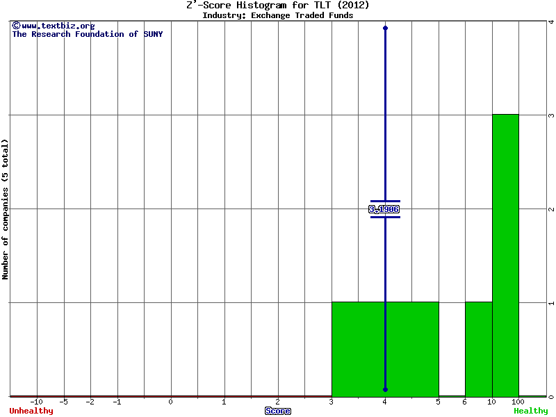556x417 pixels.
Task: Click the x-axis tick label '2'
Action: (x=277, y=402)
